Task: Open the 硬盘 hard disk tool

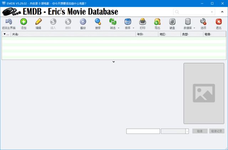Action: click(x=172, y=22)
